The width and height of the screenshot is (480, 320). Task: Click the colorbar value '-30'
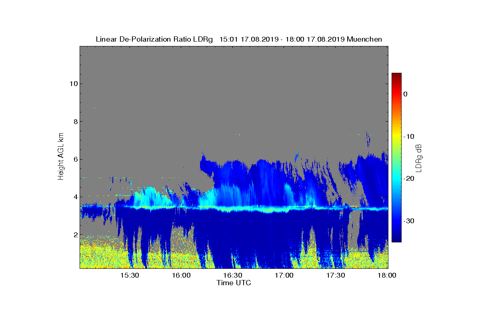click(409, 221)
